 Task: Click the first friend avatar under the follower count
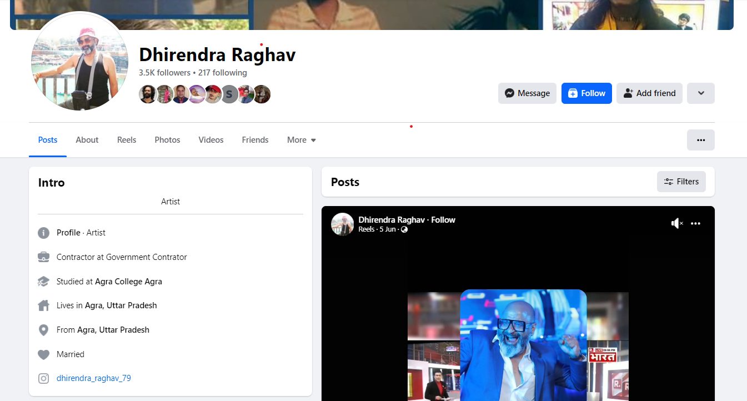[148, 94]
